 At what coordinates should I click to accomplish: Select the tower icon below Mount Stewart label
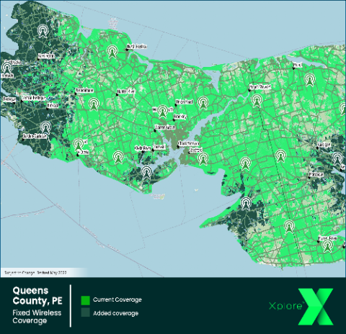click(257, 100)
